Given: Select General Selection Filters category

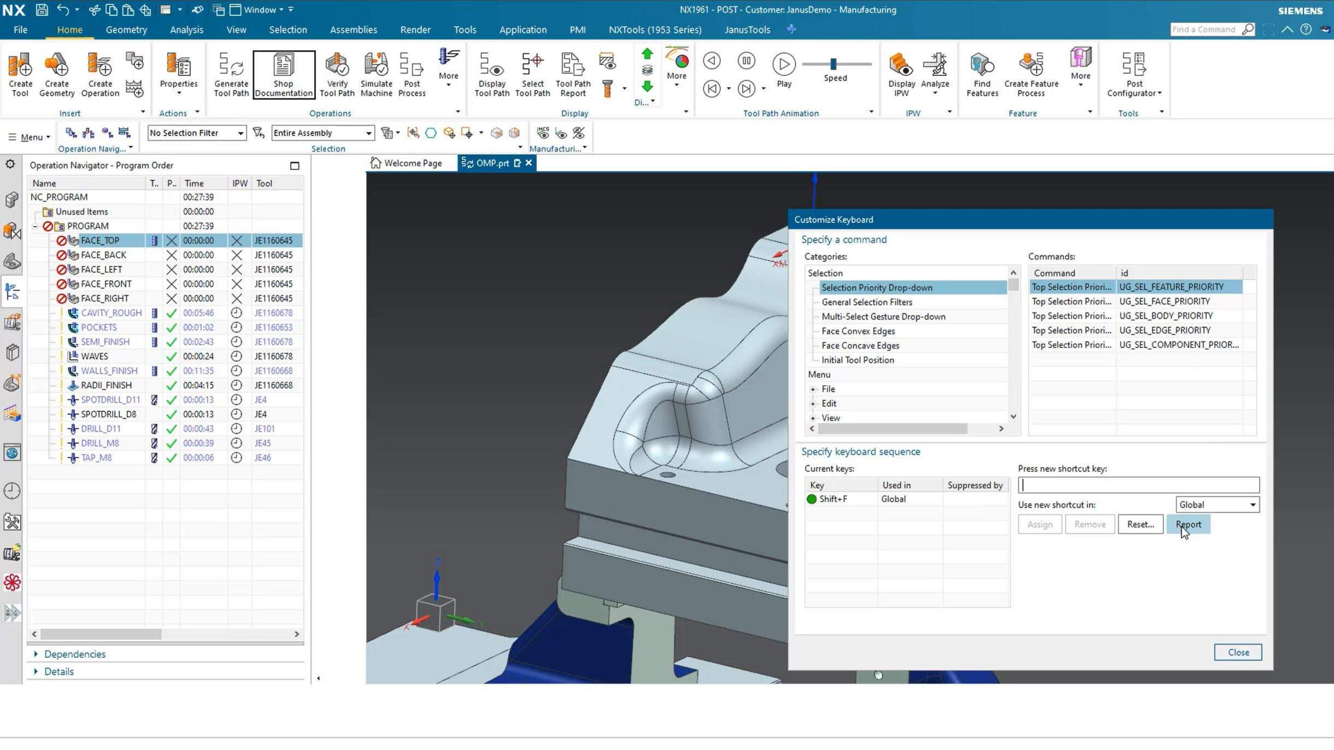Looking at the screenshot, I should [x=867, y=302].
